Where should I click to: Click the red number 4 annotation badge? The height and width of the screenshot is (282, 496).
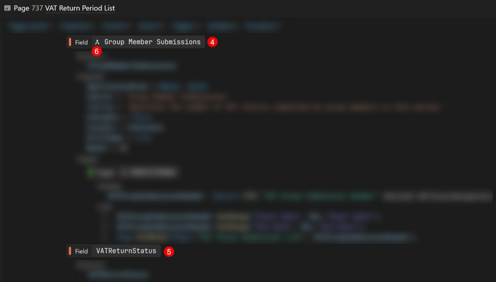click(x=212, y=42)
